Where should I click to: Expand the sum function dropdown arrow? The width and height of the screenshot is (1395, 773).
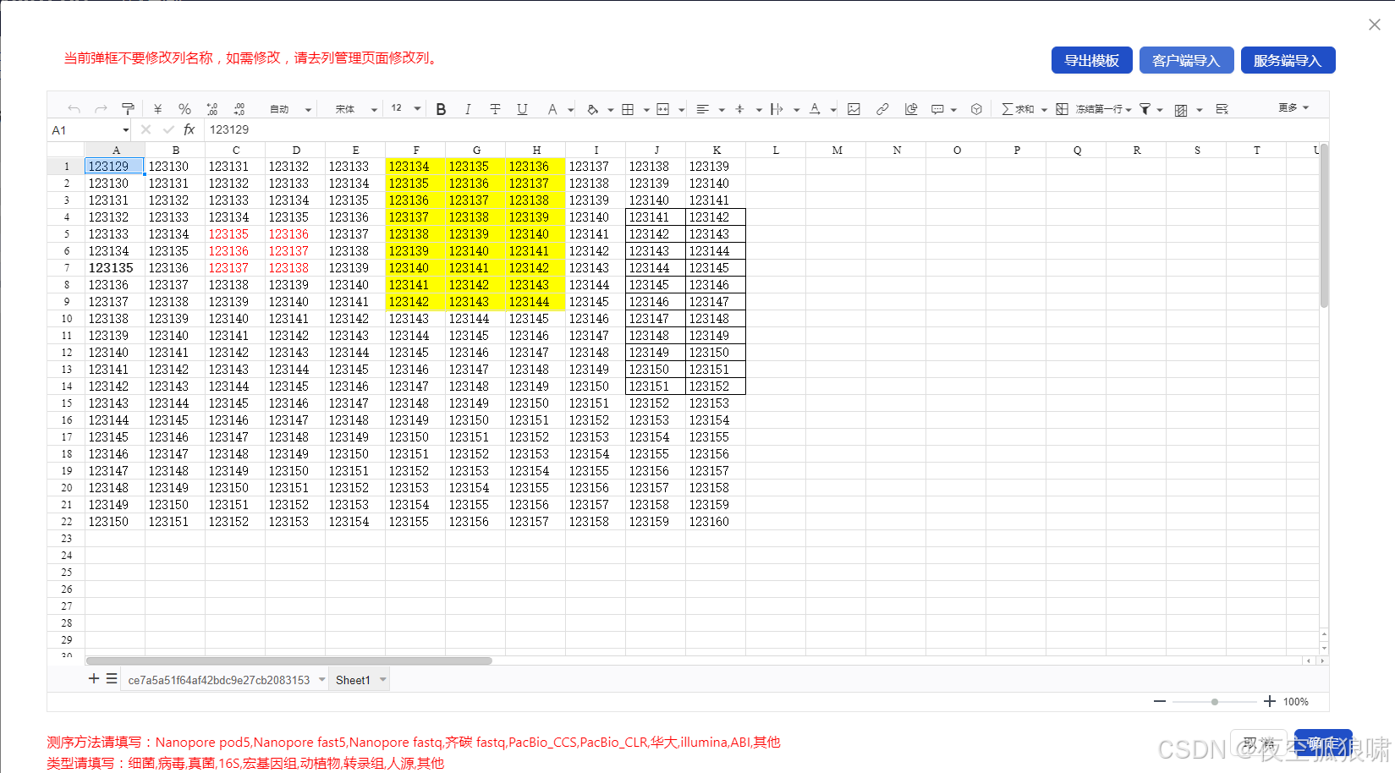1044,110
